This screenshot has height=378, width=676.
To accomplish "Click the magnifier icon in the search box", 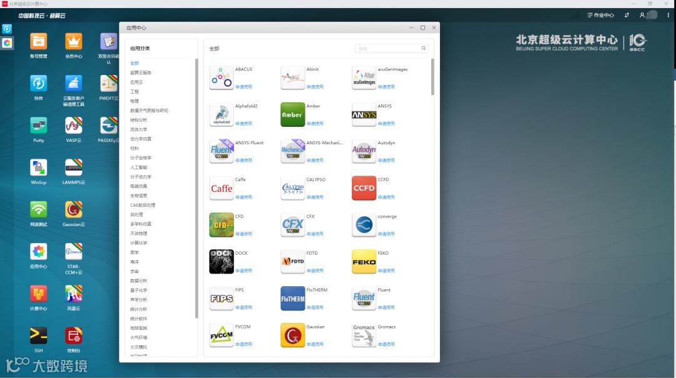I will point(423,48).
